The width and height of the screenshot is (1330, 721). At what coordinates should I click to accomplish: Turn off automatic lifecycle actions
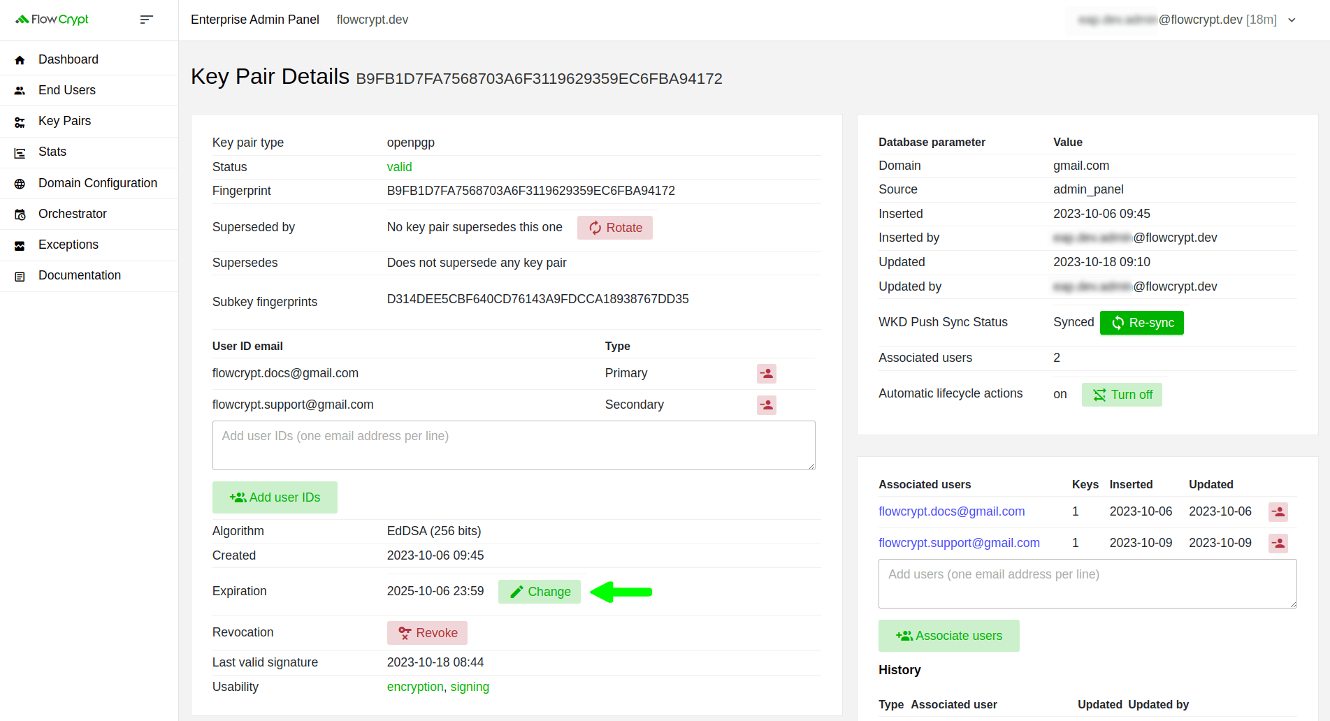tap(1122, 395)
